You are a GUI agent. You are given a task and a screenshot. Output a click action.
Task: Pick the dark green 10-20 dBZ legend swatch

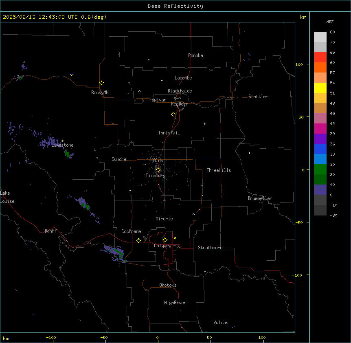pos(320,180)
